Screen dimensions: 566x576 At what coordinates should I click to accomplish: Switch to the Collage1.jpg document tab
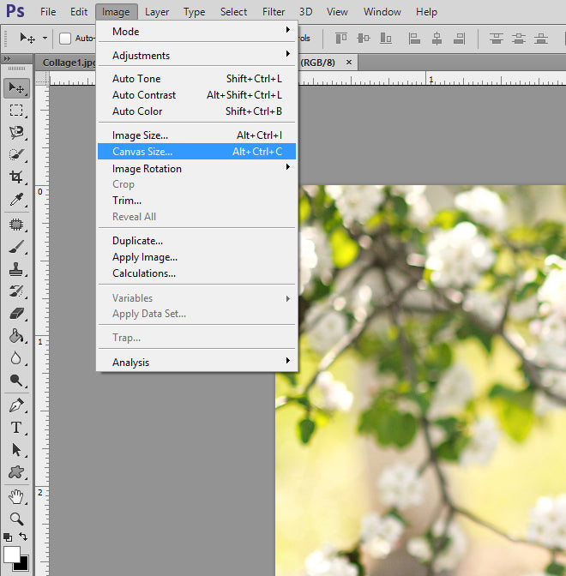click(70, 63)
